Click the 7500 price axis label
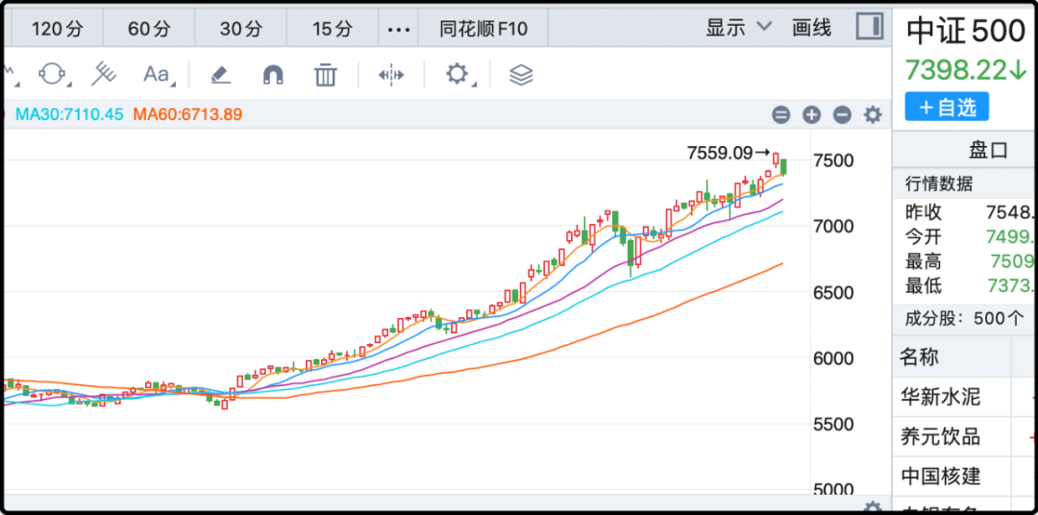Screen dimensions: 1038x515 pyautogui.click(x=834, y=160)
